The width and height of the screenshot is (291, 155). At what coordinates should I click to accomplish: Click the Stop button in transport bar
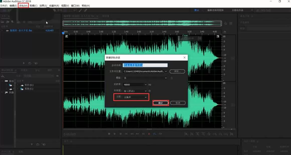point(109,134)
